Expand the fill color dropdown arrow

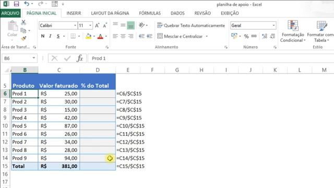point(94,36)
